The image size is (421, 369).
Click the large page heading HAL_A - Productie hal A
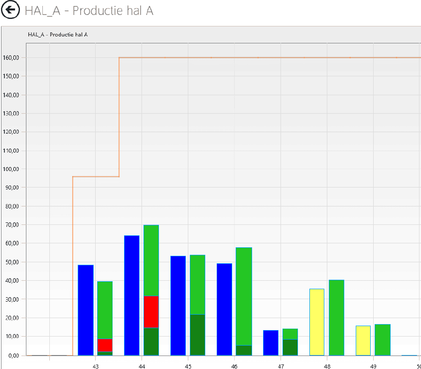pos(89,11)
